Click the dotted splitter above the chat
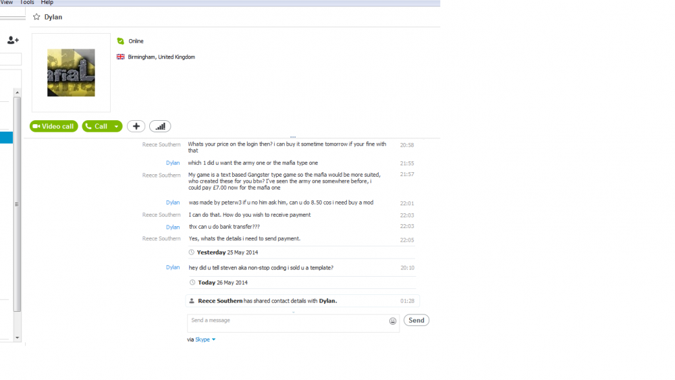675x380 pixels. tap(293, 137)
